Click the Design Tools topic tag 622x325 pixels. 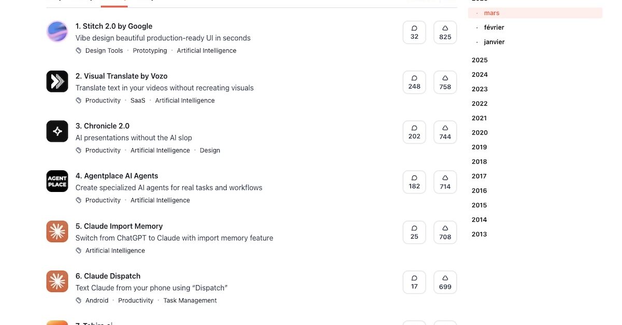(x=104, y=51)
